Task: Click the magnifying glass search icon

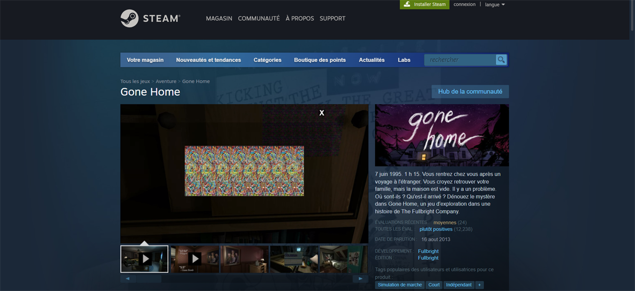Action: [501, 60]
